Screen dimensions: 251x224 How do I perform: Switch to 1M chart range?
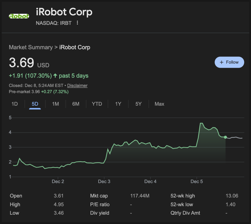pyautogui.click(x=55, y=104)
